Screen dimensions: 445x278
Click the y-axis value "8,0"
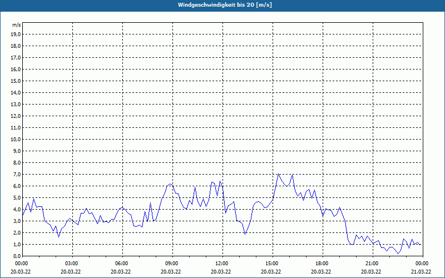(x=17, y=162)
